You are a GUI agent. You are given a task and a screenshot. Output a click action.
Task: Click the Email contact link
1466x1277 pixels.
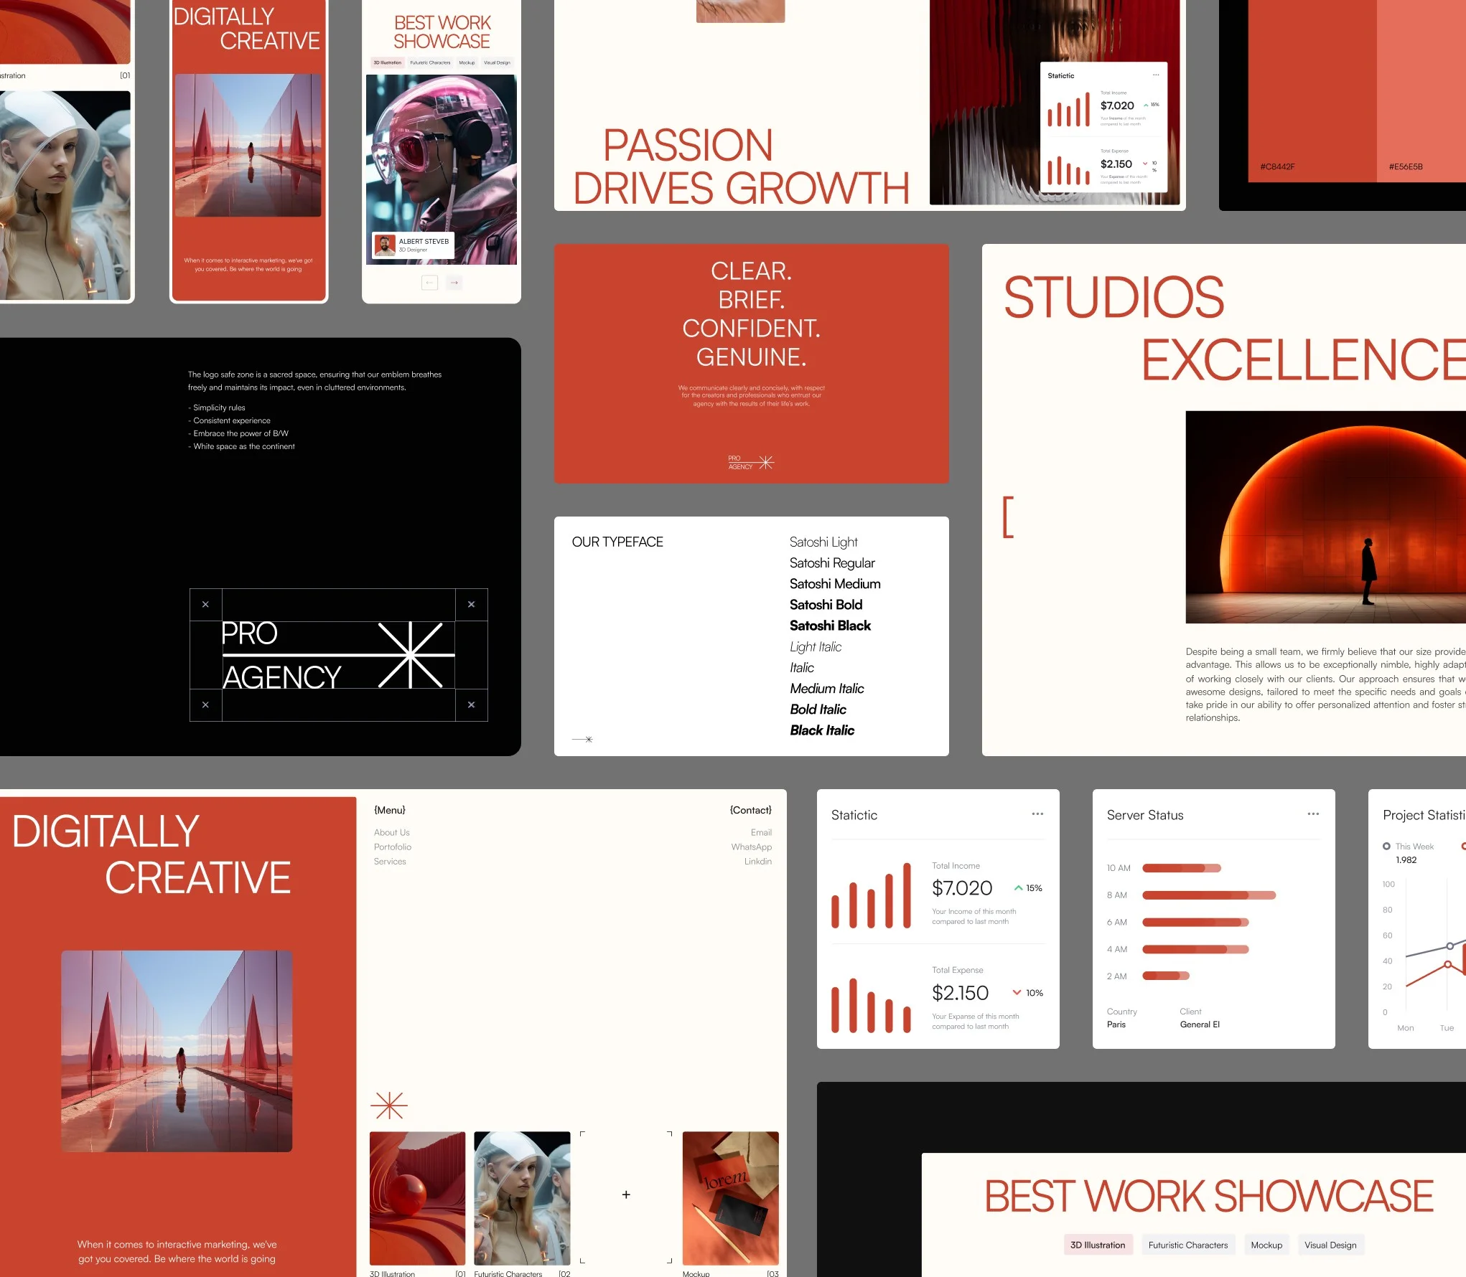[x=761, y=832]
